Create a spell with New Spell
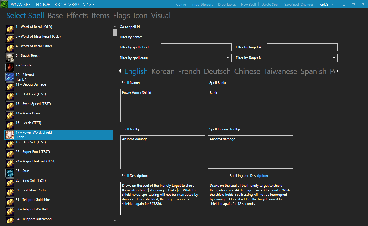The image size is (368, 226). [x=249, y=5]
